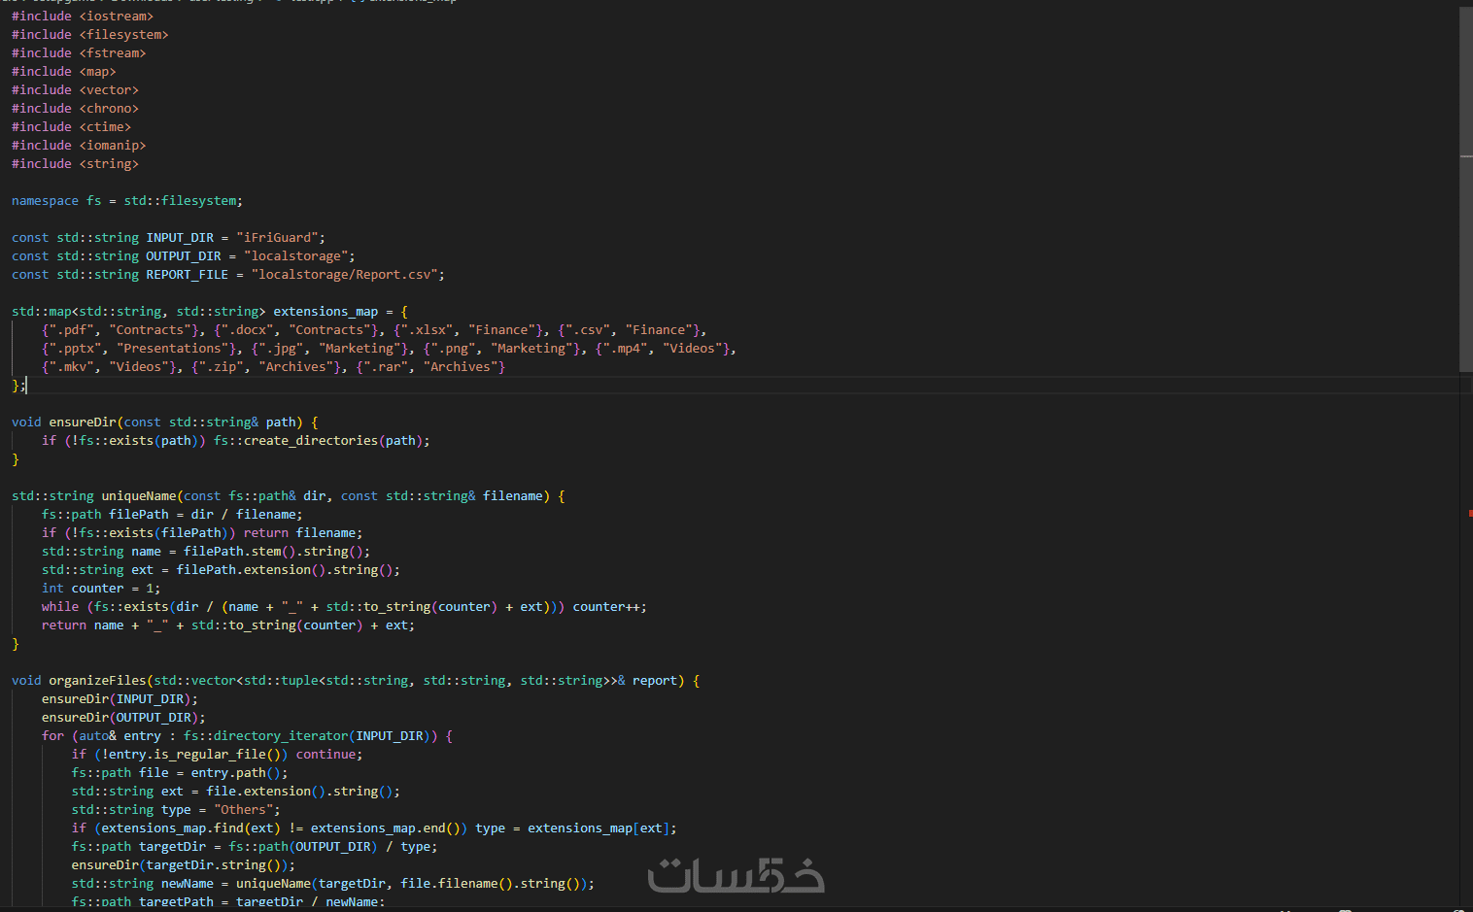
Task: Click ensureDir in the "void ensureDir" definition
Action: coord(83,422)
